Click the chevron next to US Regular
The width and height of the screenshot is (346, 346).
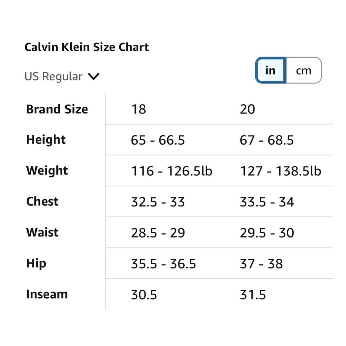(93, 76)
